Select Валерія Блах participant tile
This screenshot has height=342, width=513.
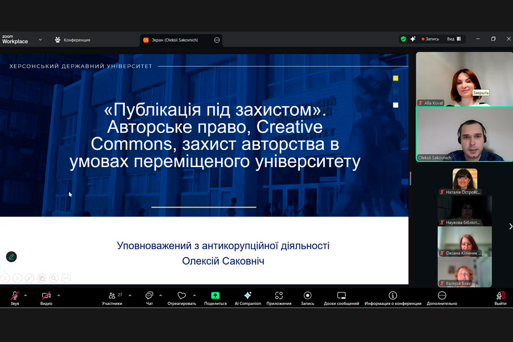[465, 272]
